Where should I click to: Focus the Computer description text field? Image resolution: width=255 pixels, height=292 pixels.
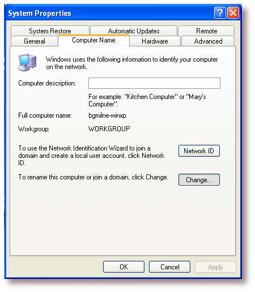coord(154,83)
